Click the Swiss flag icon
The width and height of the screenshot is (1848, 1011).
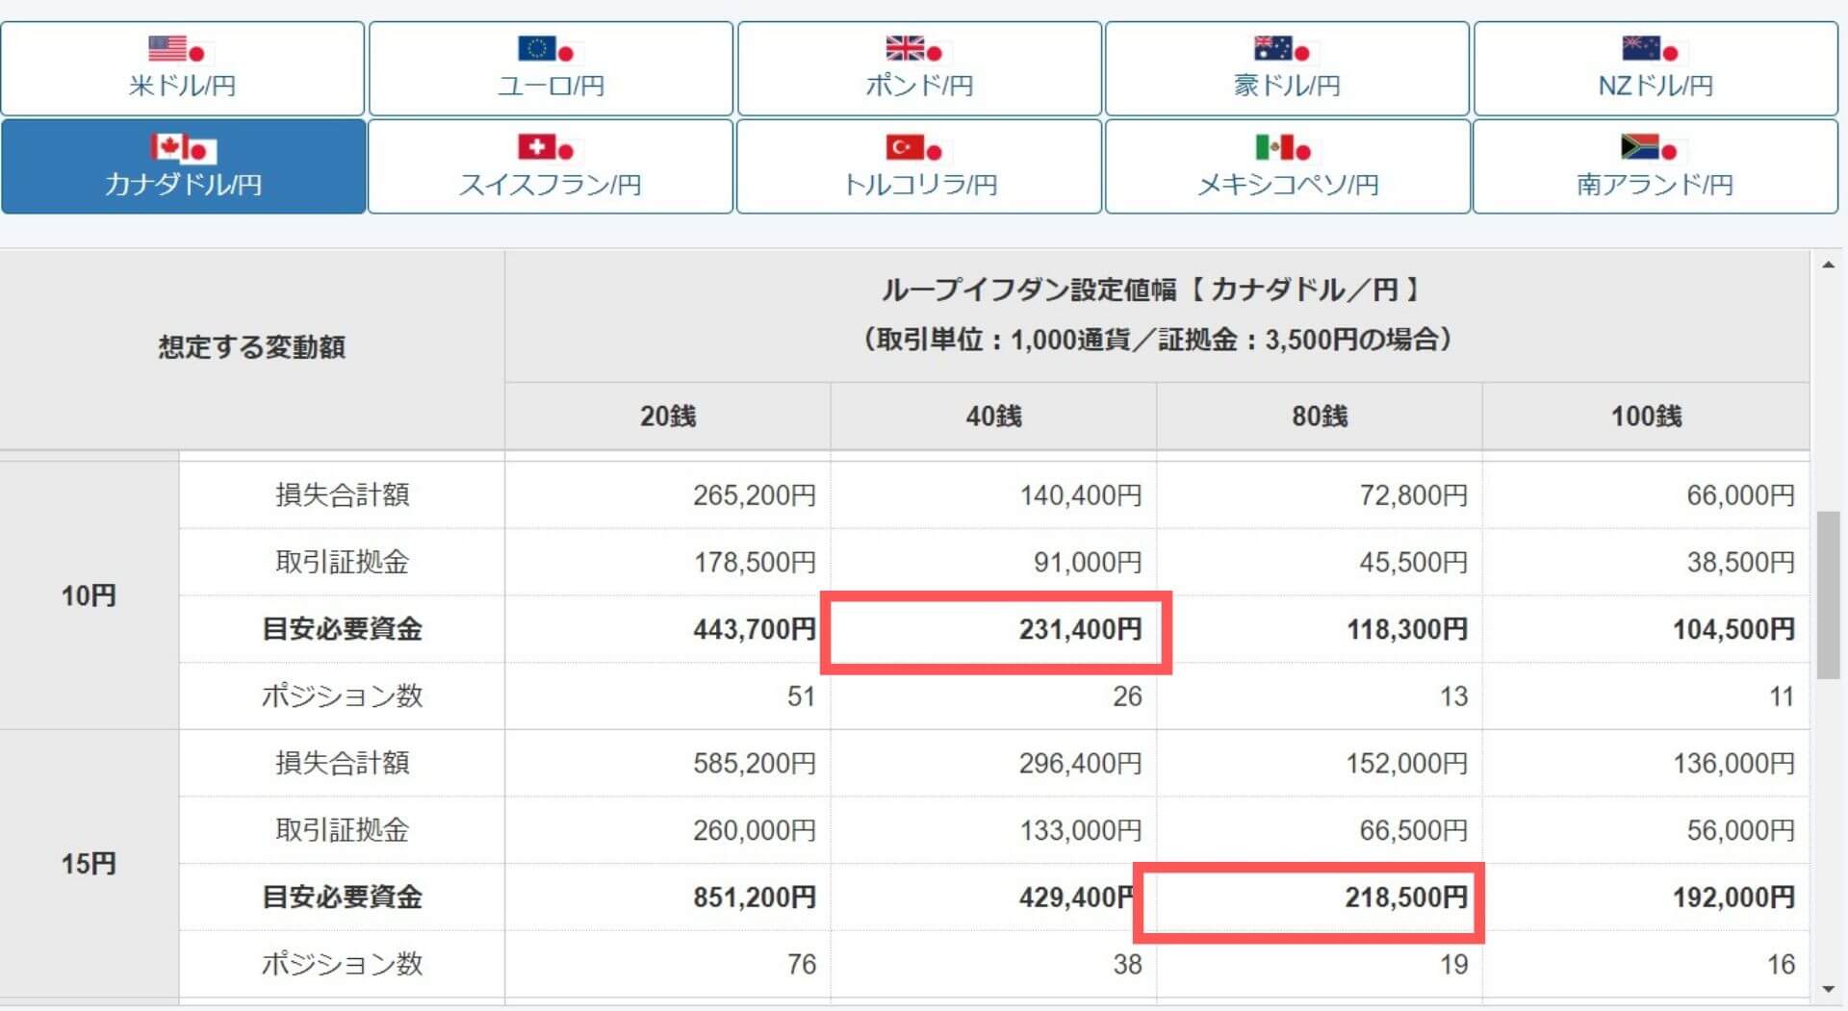536,146
